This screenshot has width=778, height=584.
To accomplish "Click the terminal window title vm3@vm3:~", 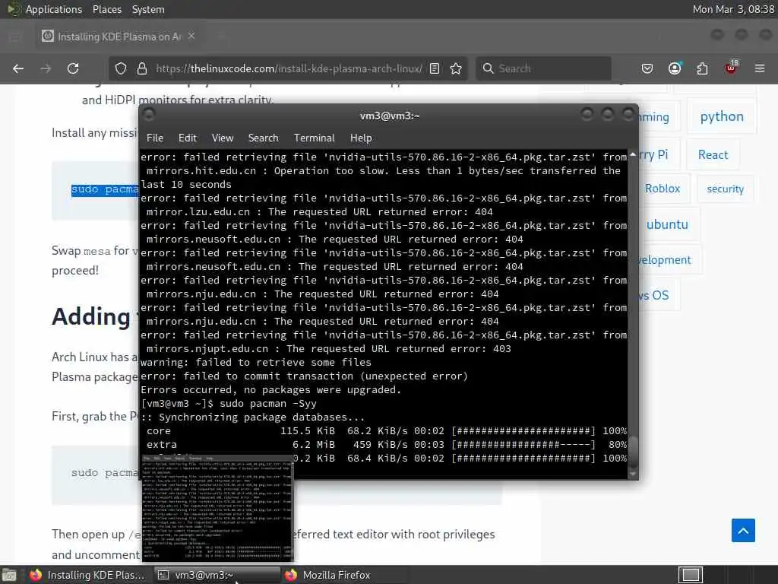I will pyautogui.click(x=390, y=116).
